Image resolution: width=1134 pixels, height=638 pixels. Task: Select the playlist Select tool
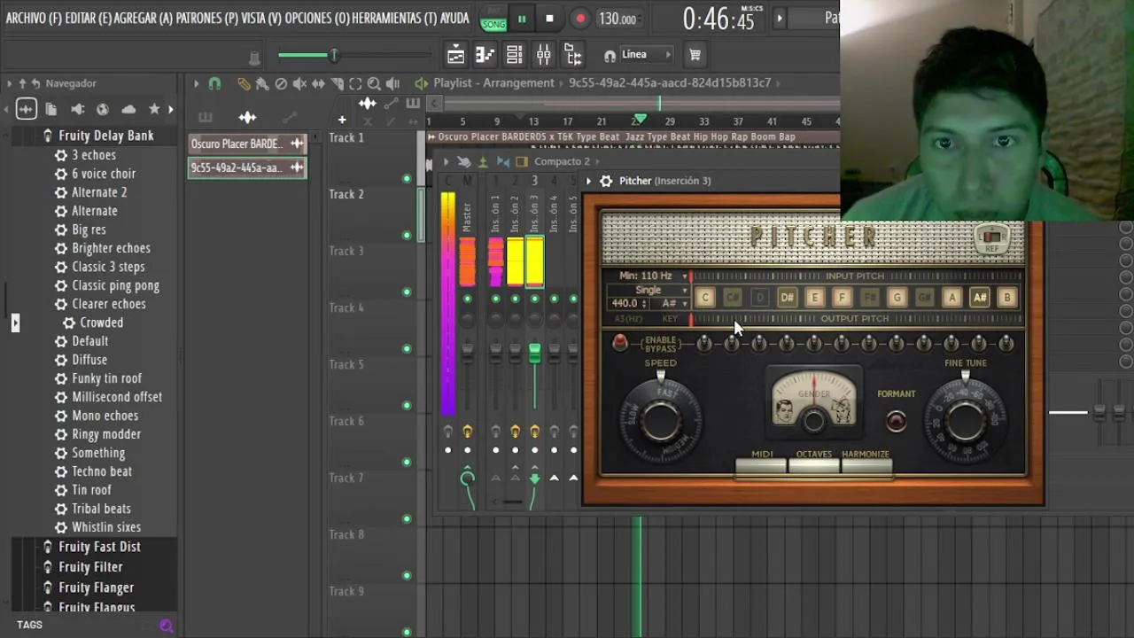pyautogui.click(x=355, y=83)
